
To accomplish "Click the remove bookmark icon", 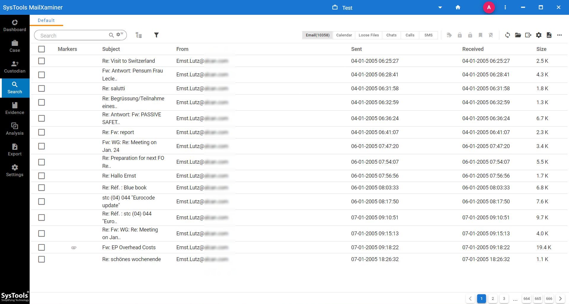I will click(491, 35).
